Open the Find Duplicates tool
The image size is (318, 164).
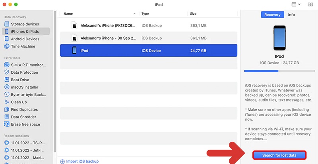click(x=24, y=109)
